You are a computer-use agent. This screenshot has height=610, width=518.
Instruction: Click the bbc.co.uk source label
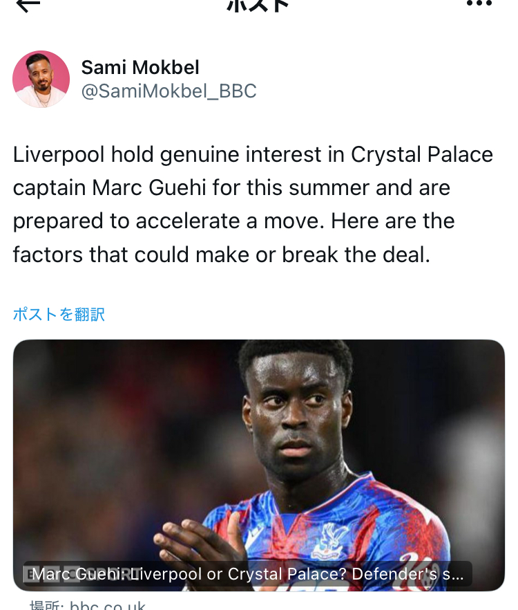pos(88,605)
